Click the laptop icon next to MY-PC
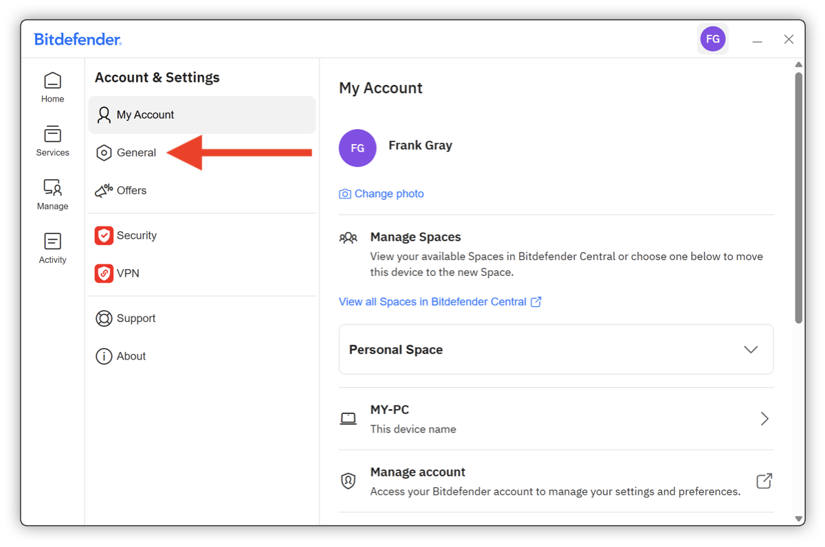The height and width of the screenshot is (547, 825). point(349,419)
